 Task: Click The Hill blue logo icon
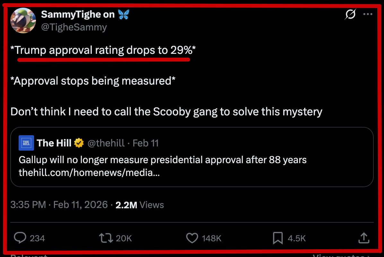point(26,143)
